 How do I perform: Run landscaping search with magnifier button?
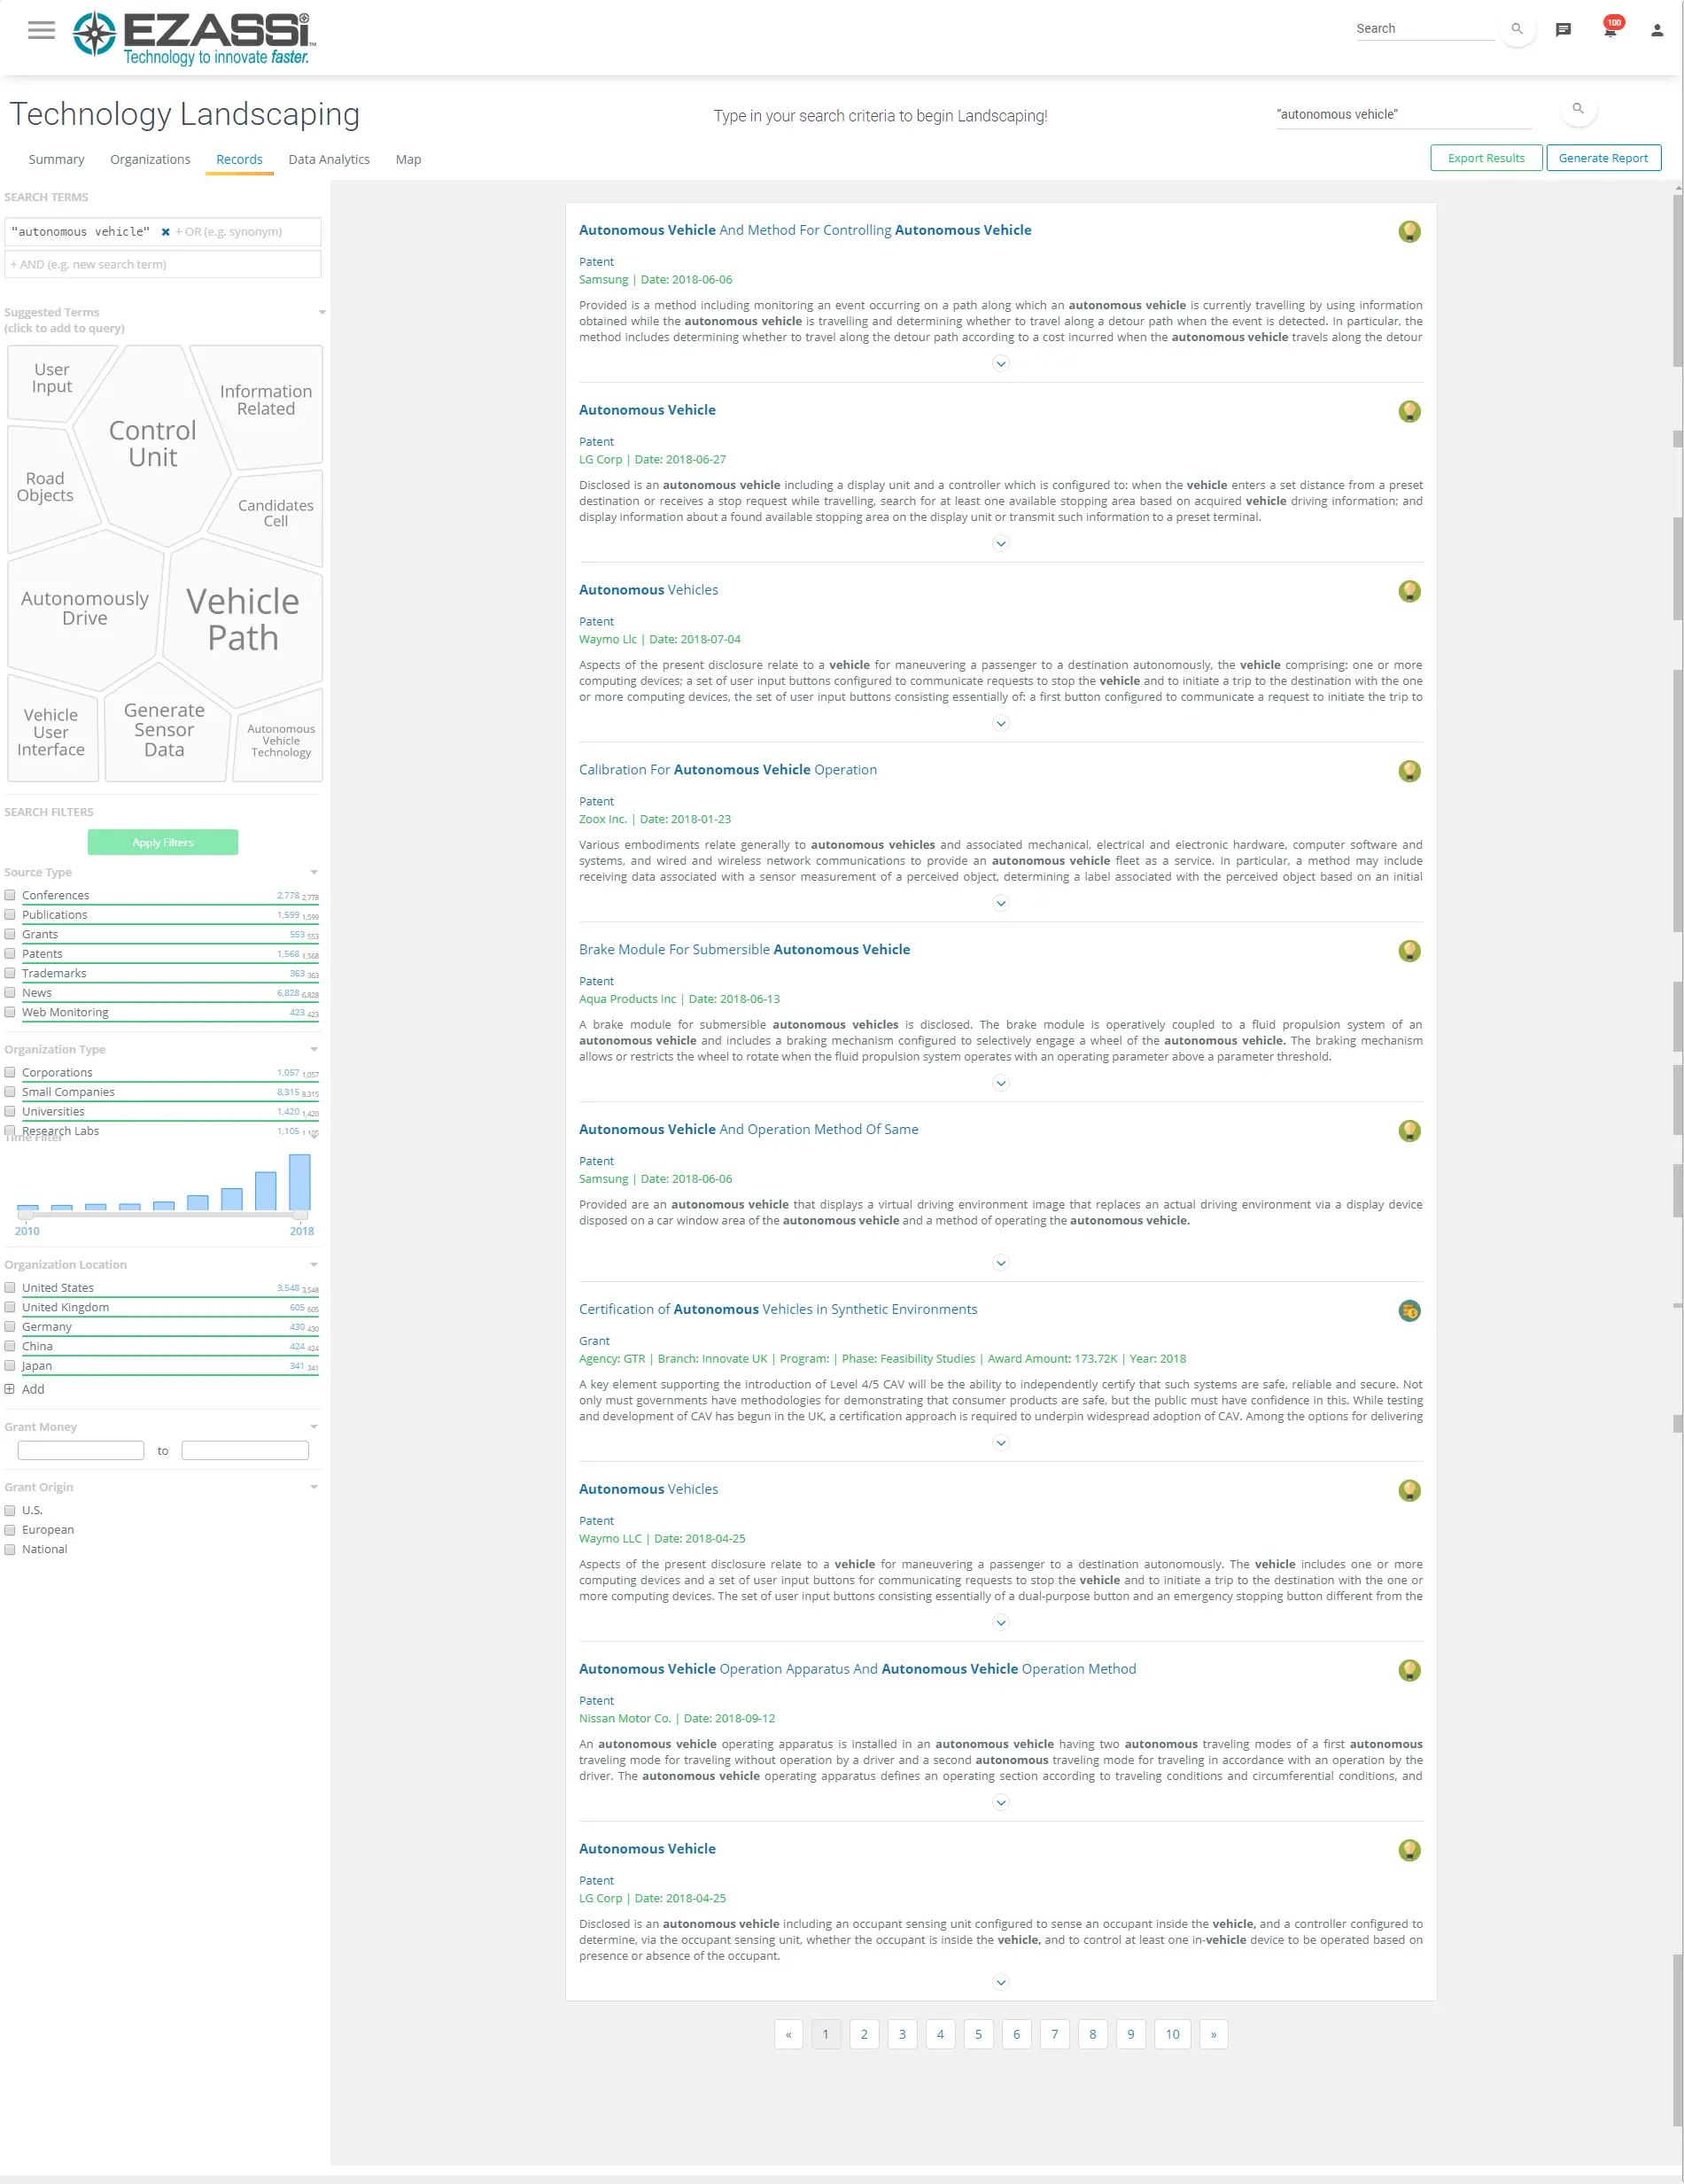coord(1578,109)
